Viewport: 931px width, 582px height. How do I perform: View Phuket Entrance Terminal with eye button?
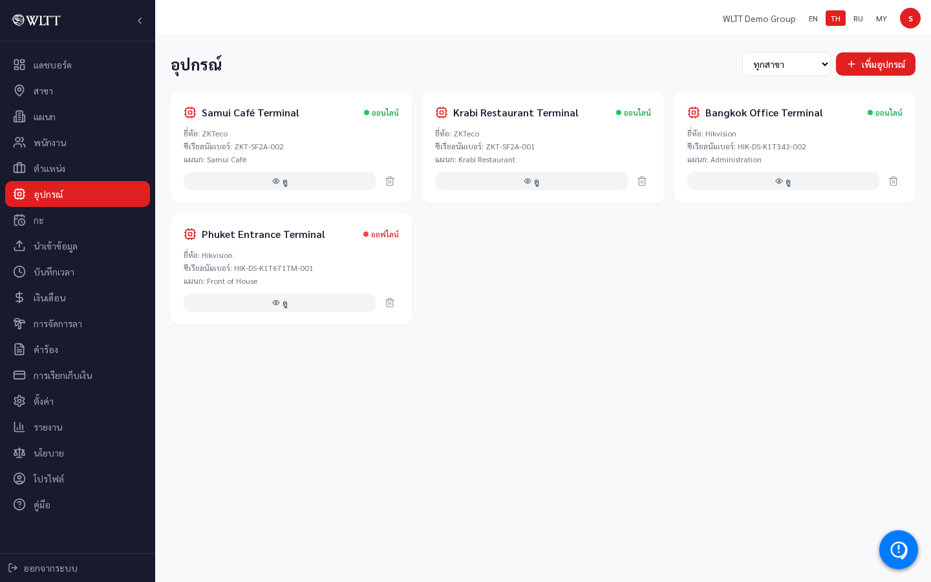(279, 303)
